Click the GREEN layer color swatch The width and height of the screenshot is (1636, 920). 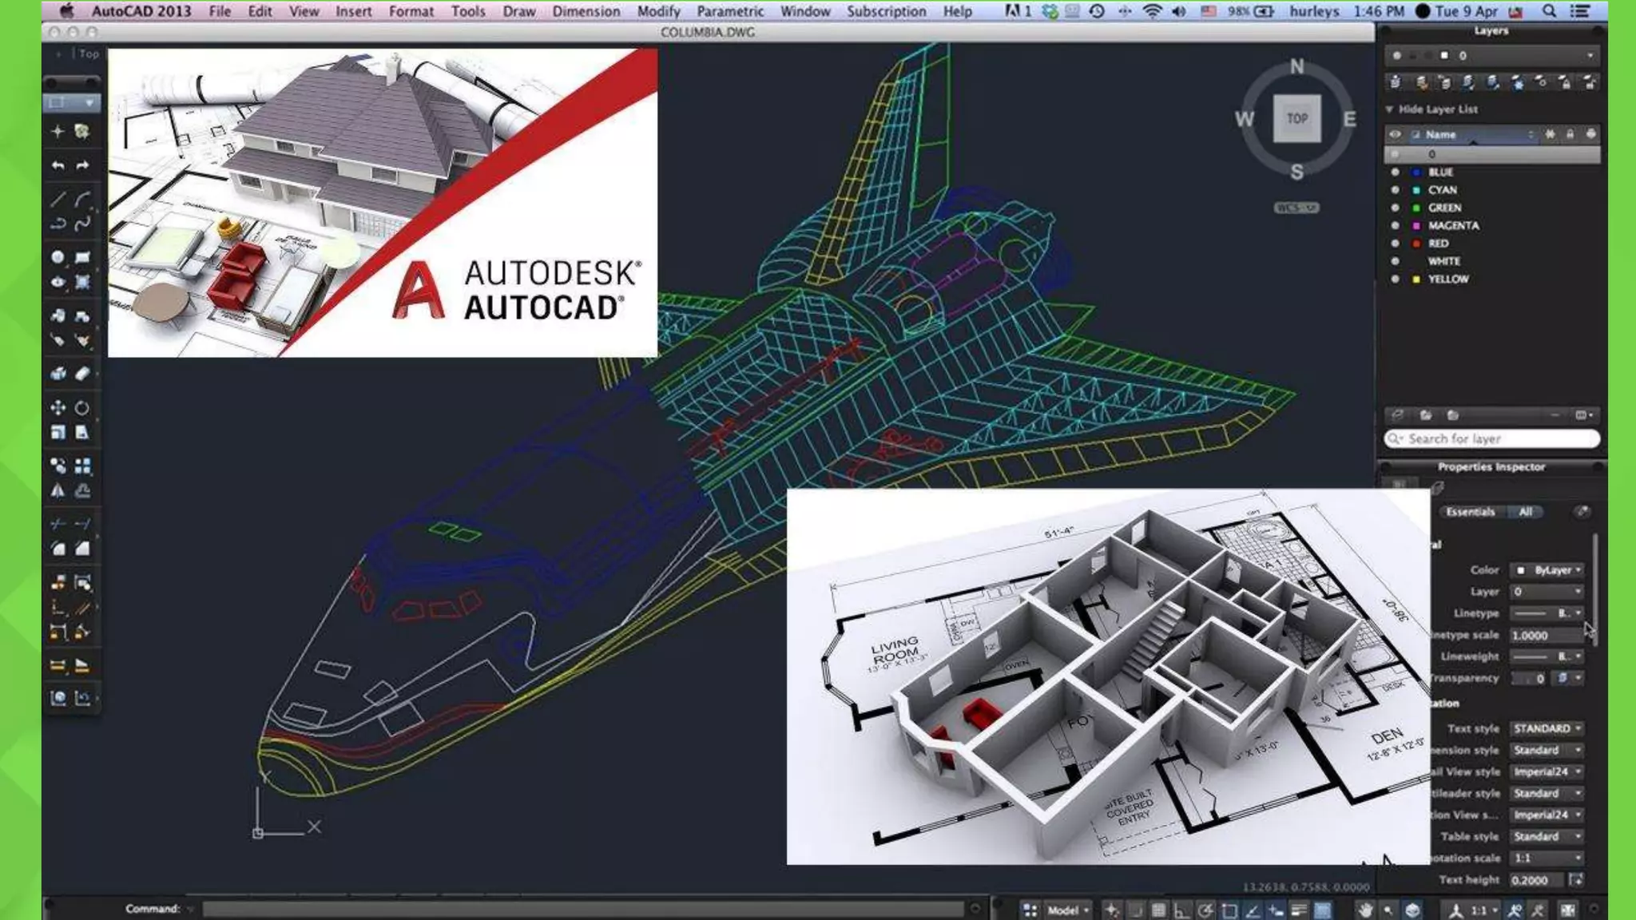point(1416,208)
